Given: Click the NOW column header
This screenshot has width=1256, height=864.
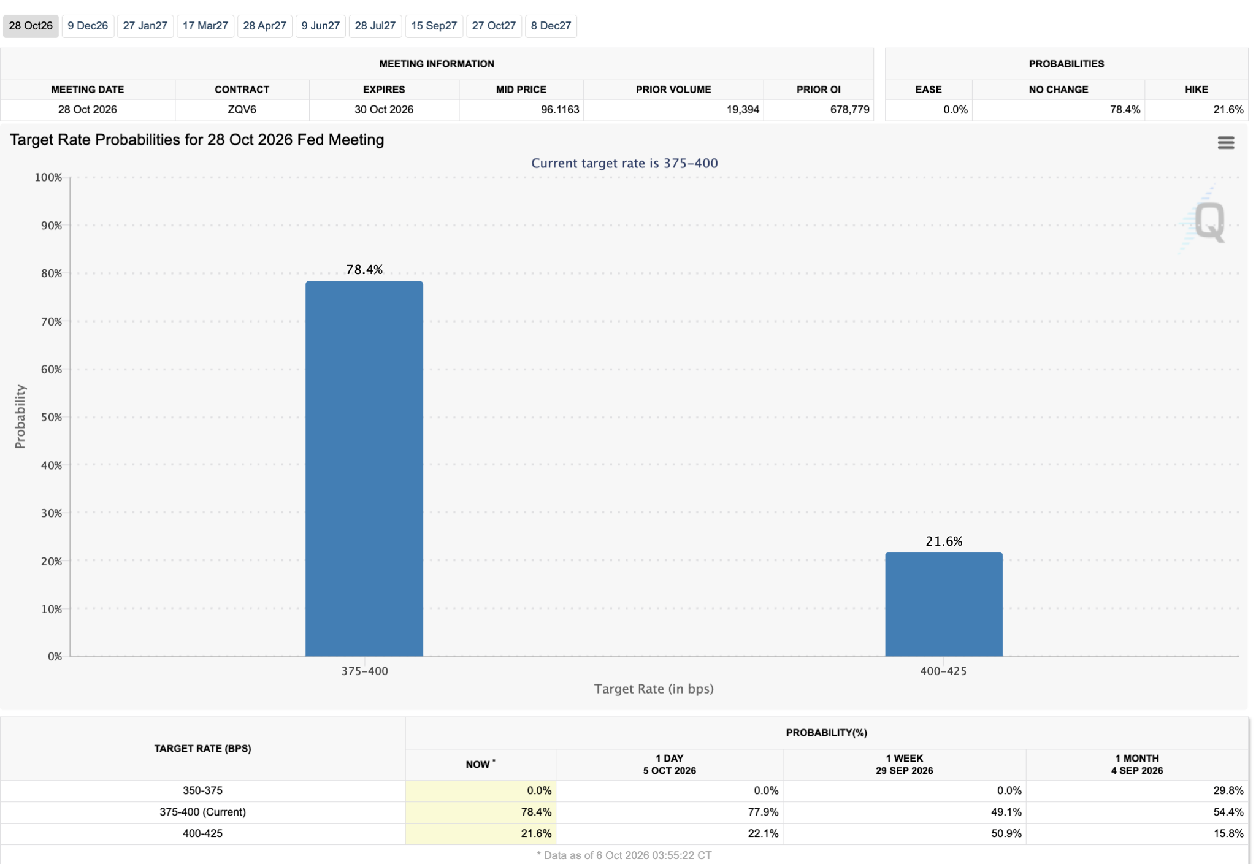Looking at the screenshot, I should pos(480,764).
